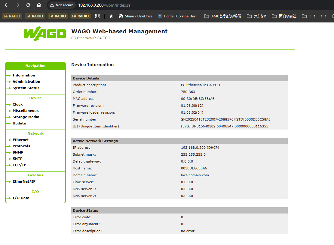
Task: Click the Not secure warning badge
Action: tap(61, 5)
